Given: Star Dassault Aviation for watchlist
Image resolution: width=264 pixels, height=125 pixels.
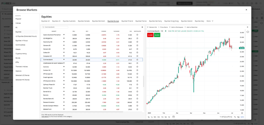Looking at the screenshot, I should (137, 102).
